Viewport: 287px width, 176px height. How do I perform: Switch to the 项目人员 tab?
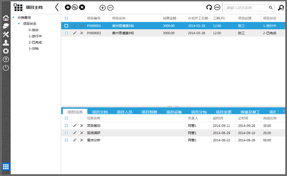125,112
